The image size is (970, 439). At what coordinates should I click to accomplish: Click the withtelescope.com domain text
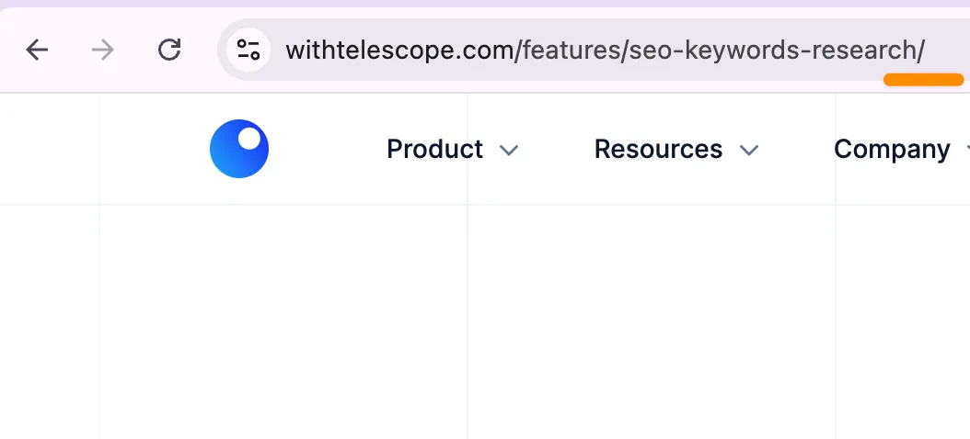pyautogui.click(x=400, y=50)
